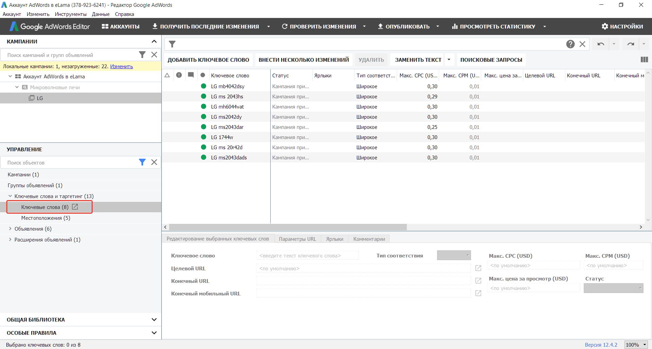Sort by Ключевое слово column header

(x=230, y=76)
